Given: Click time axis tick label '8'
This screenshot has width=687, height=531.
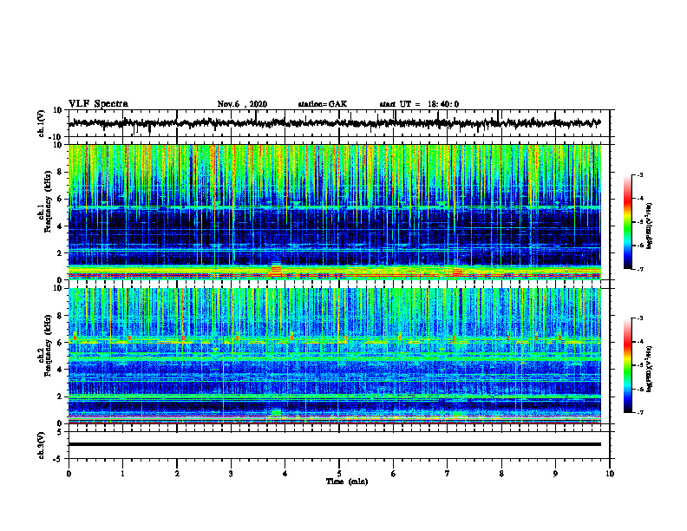Looking at the screenshot, I should pyautogui.click(x=501, y=474).
